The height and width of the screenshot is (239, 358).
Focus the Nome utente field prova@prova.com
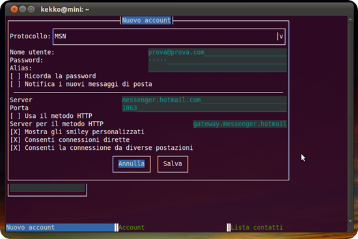(217, 52)
